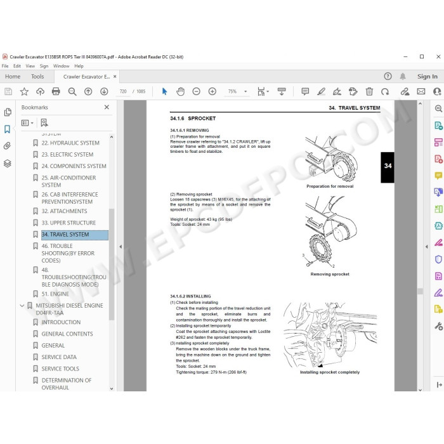
Task: Open the Page Thumbnails panel icon
Action: click(x=8, y=112)
